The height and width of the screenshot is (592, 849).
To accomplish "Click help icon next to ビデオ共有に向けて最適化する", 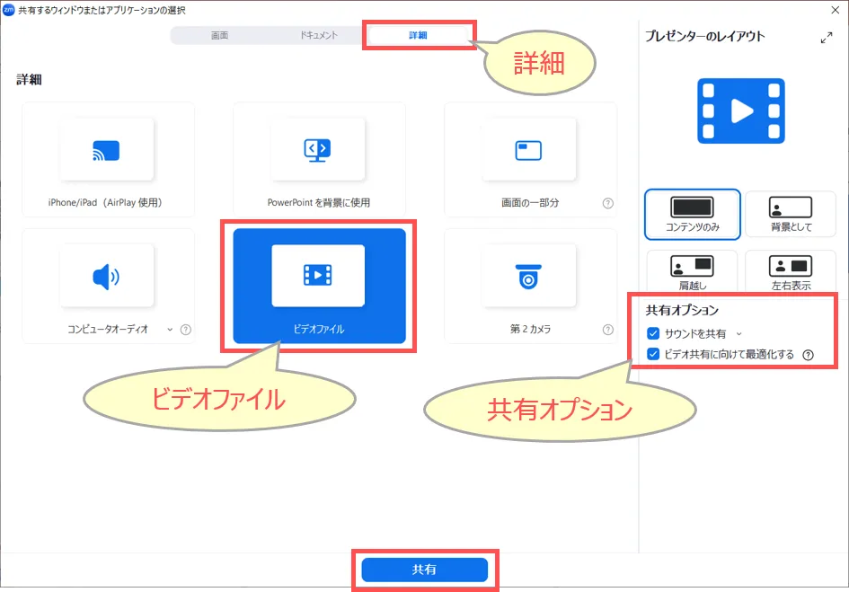I will 808,355.
